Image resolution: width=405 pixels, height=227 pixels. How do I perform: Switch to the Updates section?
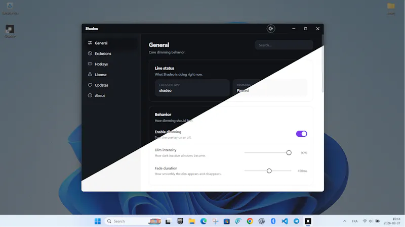pyautogui.click(x=111, y=85)
